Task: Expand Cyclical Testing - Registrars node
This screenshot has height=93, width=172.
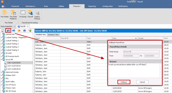Action: (1, 37)
